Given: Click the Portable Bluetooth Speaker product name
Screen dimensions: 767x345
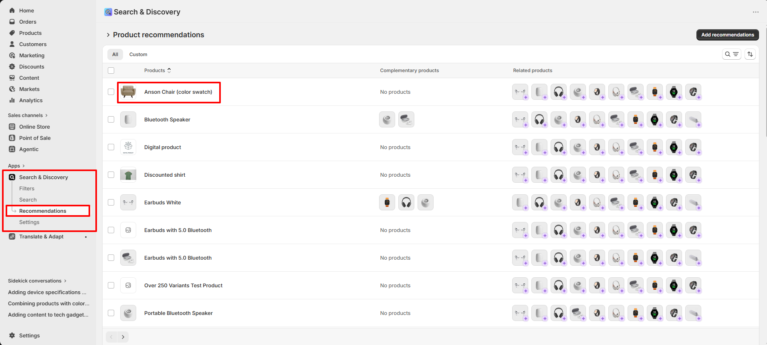Looking at the screenshot, I should [x=178, y=313].
